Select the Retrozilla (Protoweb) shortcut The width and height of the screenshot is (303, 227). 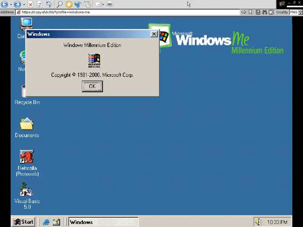click(x=27, y=163)
